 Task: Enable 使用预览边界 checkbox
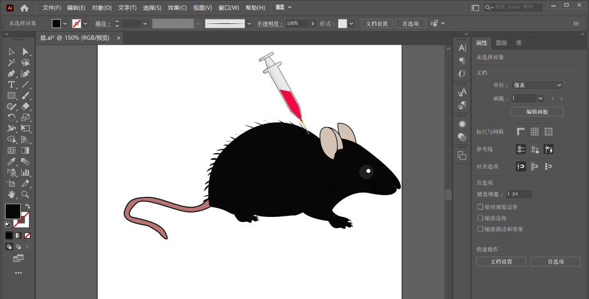pos(480,207)
